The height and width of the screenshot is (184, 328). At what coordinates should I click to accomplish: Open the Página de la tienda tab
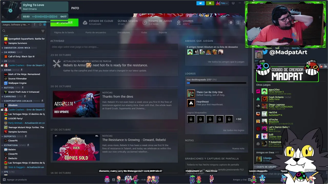[64, 32]
